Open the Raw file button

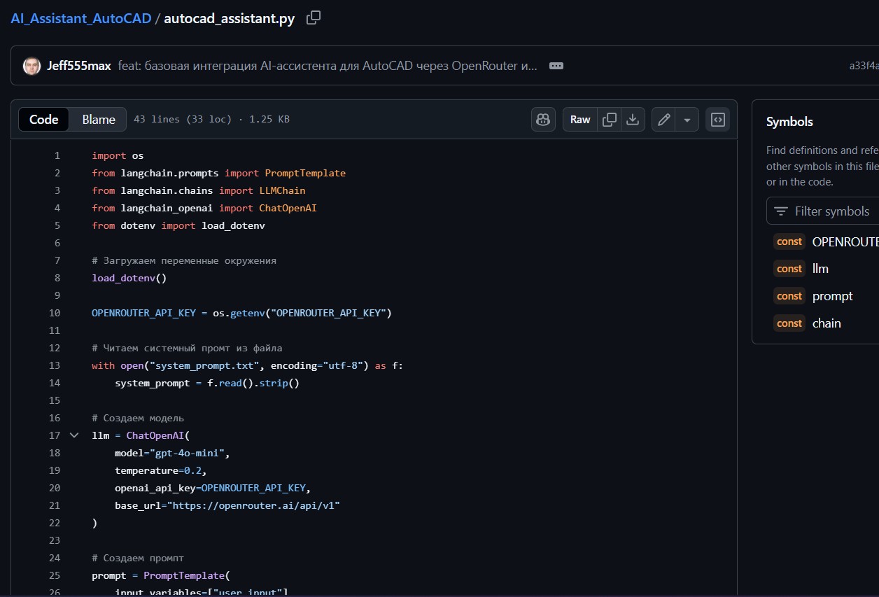(x=580, y=120)
